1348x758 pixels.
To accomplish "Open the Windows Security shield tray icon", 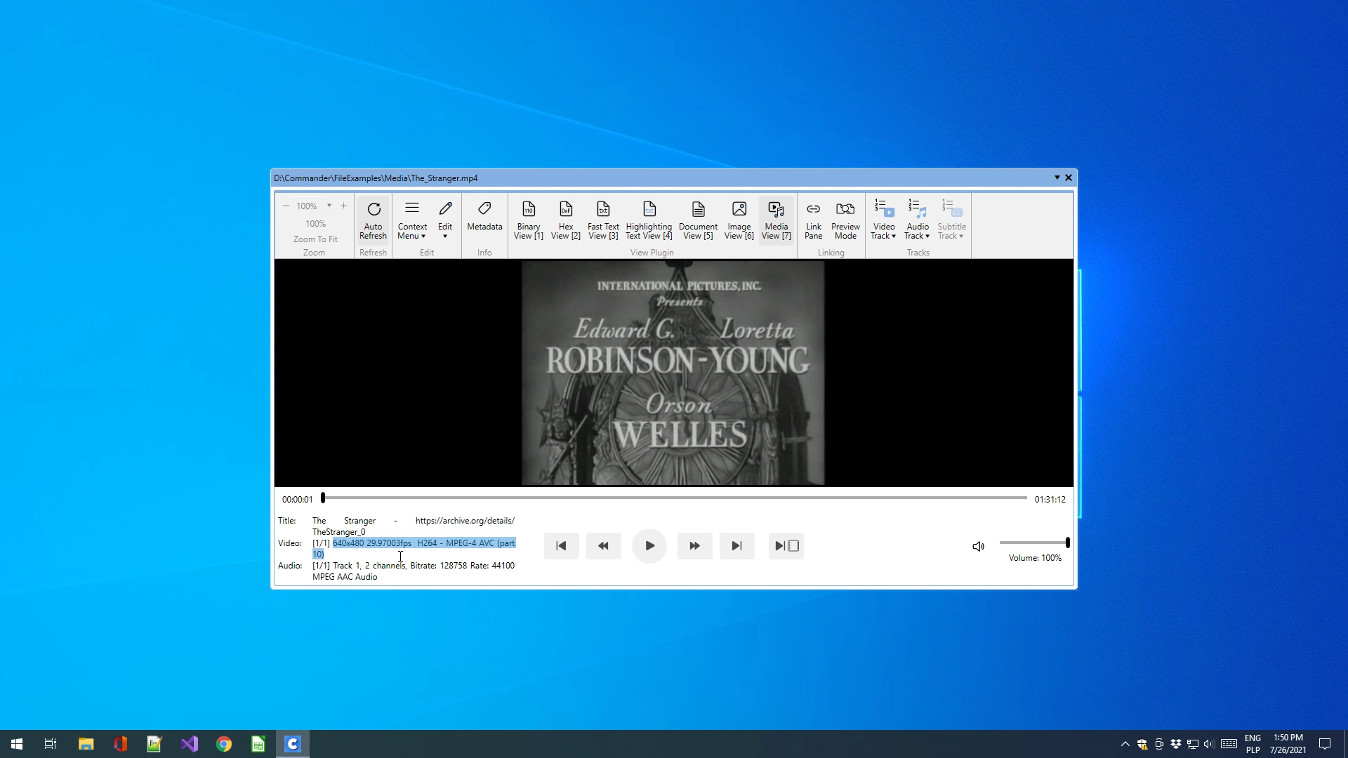I will click(x=1142, y=744).
